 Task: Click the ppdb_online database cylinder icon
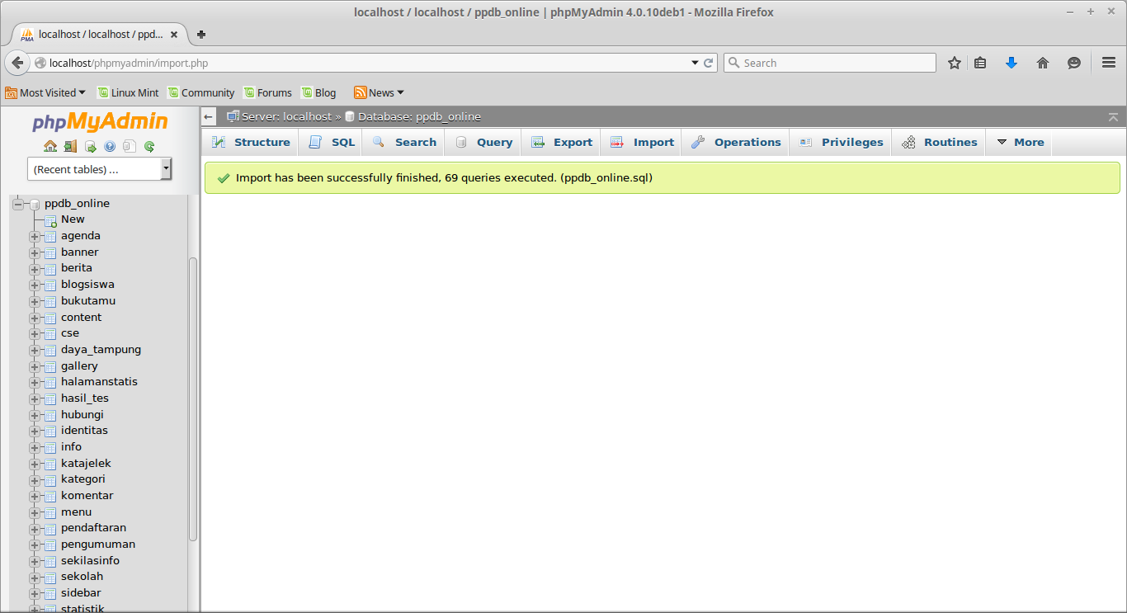coord(35,204)
